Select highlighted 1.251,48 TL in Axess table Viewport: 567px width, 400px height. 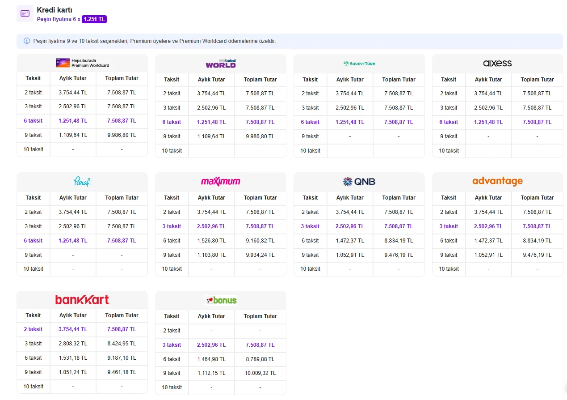(x=488, y=122)
